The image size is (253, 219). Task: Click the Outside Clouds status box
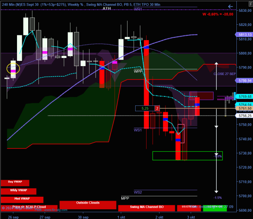(88, 205)
